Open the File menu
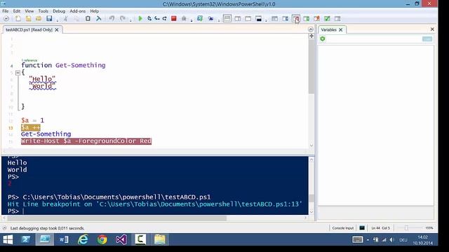The height and width of the screenshot is (252, 449). point(6,11)
